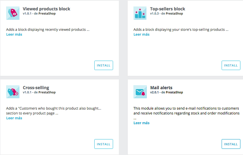Click the Top-sellers block podium icon
Image resolution: width=243 pixels, height=155 pixels.
click(x=140, y=13)
